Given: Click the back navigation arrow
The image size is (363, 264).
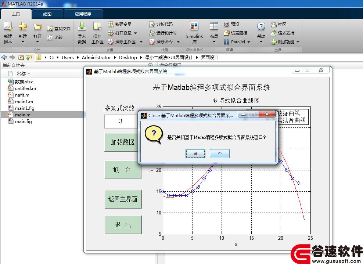Looking at the screenshot, I should (4, 57).
